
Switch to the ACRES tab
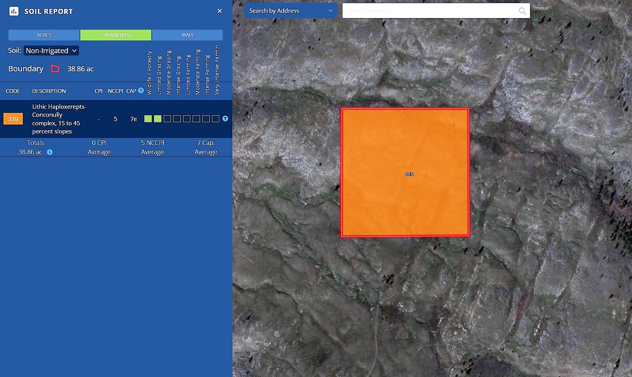44,35
